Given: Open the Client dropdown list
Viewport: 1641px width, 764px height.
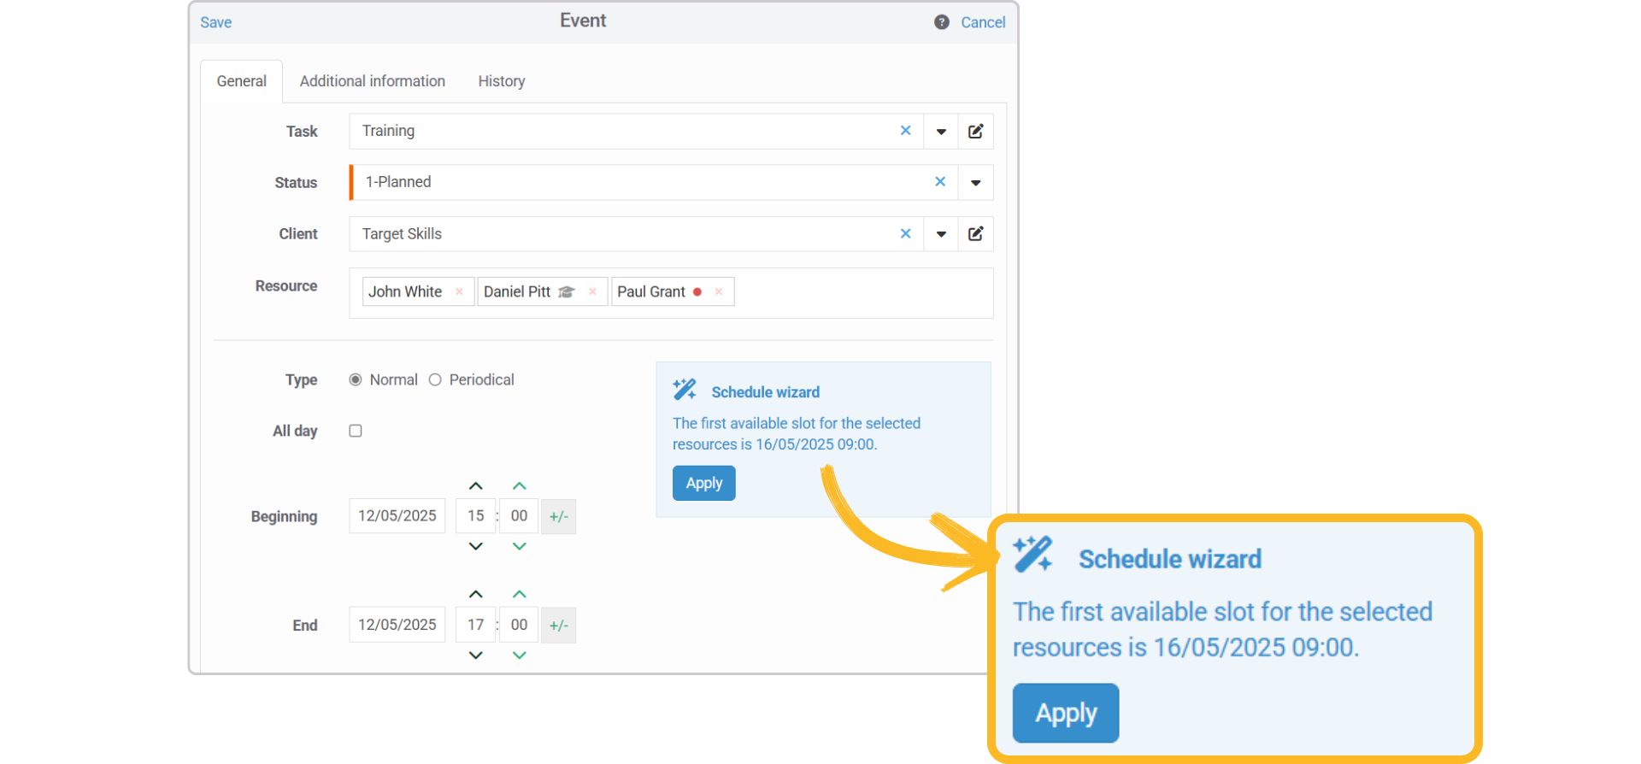Looking at the screenshot, I should (940, 234).
